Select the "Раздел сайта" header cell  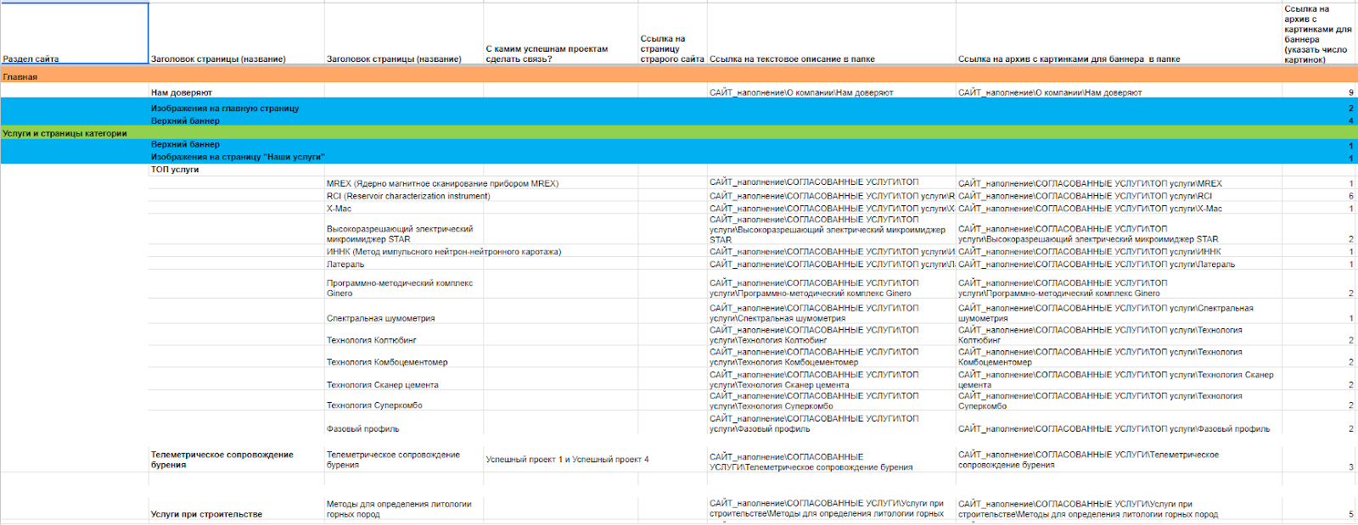point(75,33)
